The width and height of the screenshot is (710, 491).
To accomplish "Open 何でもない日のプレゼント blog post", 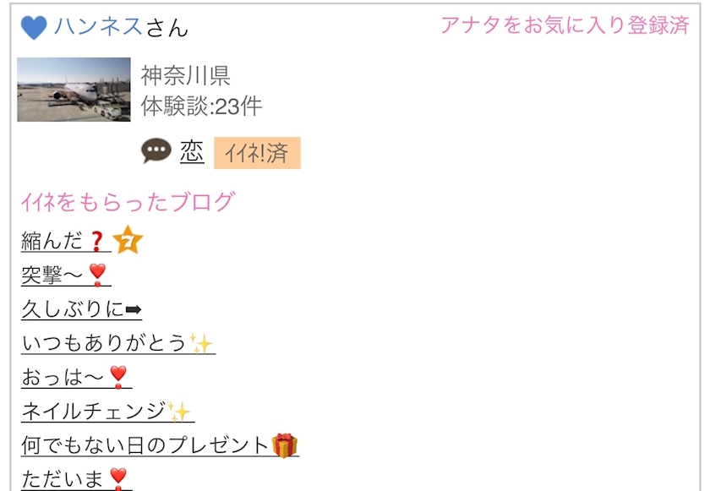I will (160, 445).
